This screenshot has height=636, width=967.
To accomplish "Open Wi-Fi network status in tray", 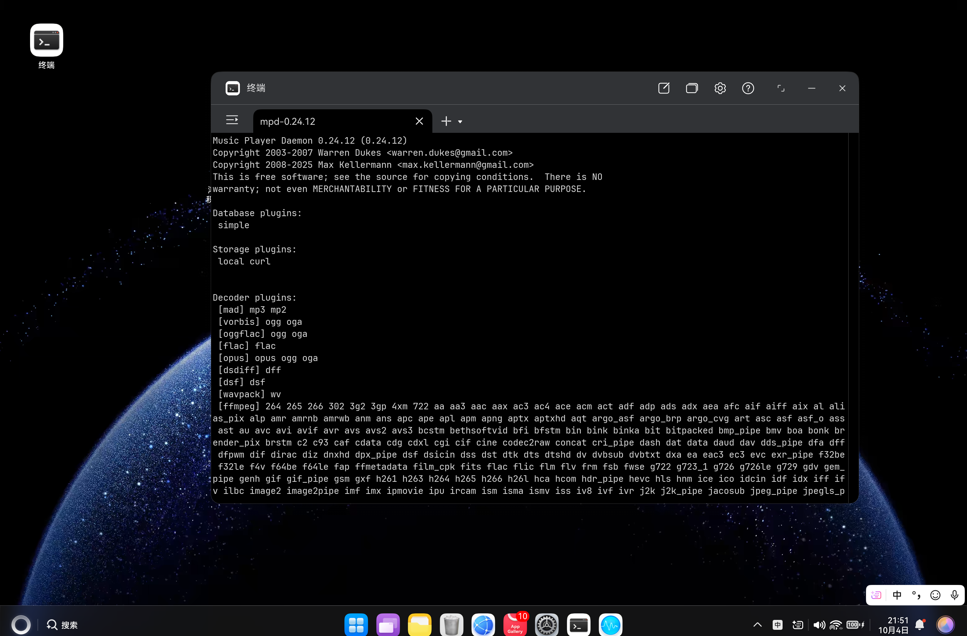I will pos(836,625).
